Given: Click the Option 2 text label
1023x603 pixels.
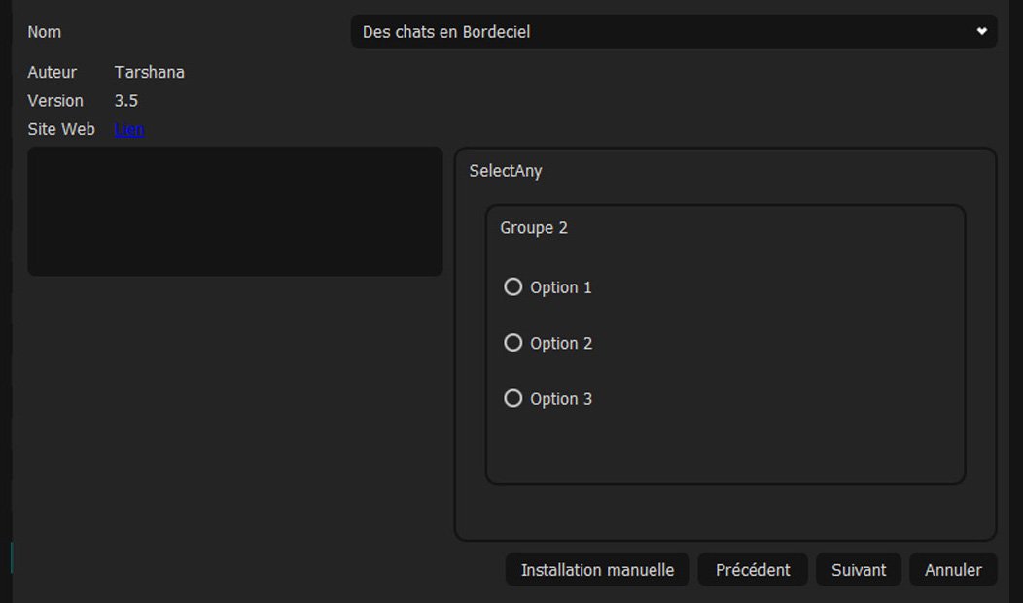Looking at the screenshot, I should click(x=561, y=343).
